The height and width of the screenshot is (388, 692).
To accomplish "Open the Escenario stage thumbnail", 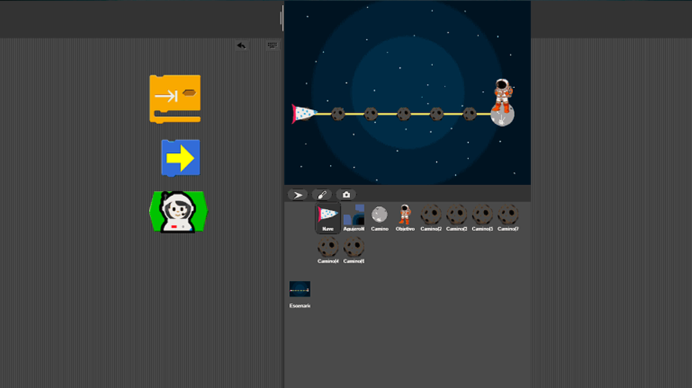I will [x=300, y=290].
